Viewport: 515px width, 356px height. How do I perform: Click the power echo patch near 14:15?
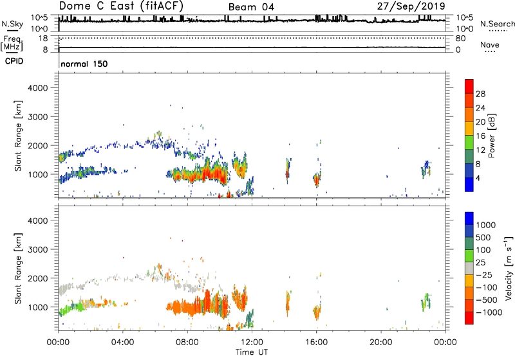pyautogui.click(x=288, y=170)
